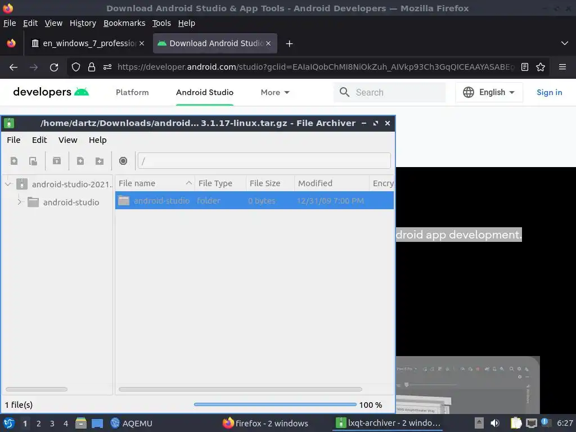The image size is (576, 432).
Task: Select android-studio folder in side tree
Action: click(x=71, y=202)
